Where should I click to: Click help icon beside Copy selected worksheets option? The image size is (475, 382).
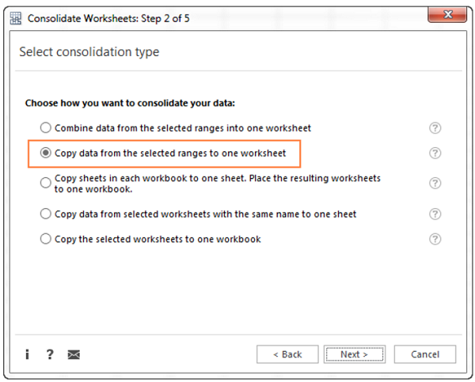(435, 239)
